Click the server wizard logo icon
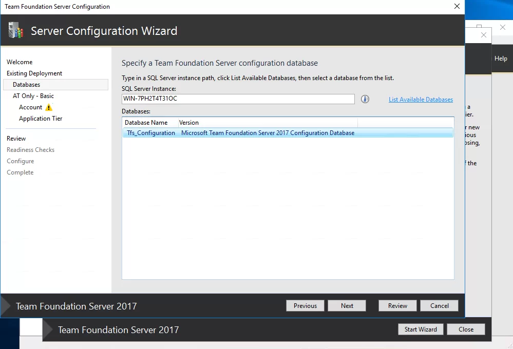 pyautogui.click(x=15, y=30)
